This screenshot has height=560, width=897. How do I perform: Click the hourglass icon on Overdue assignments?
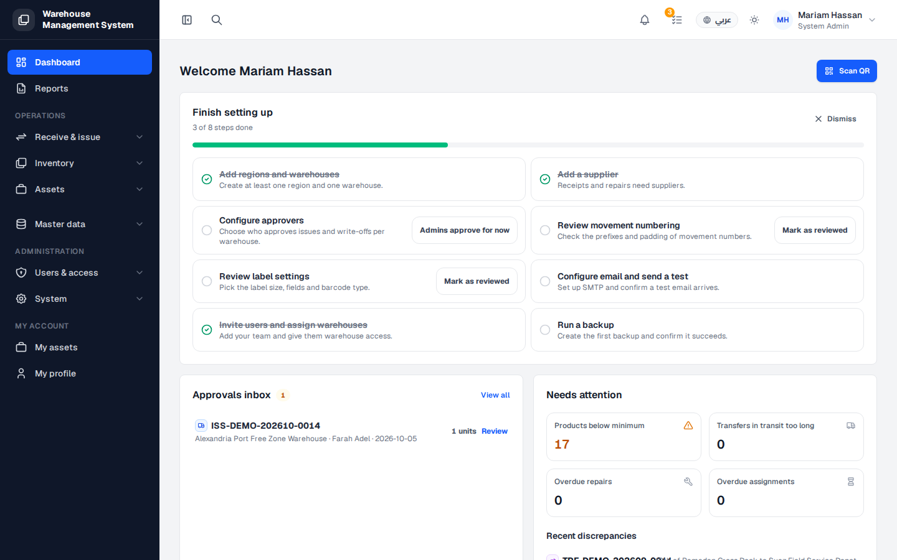tap(851, 482)
